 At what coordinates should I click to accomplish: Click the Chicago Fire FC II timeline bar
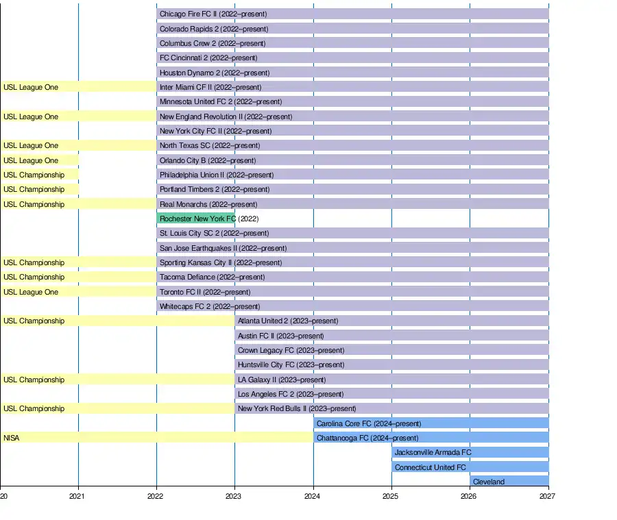352,14
